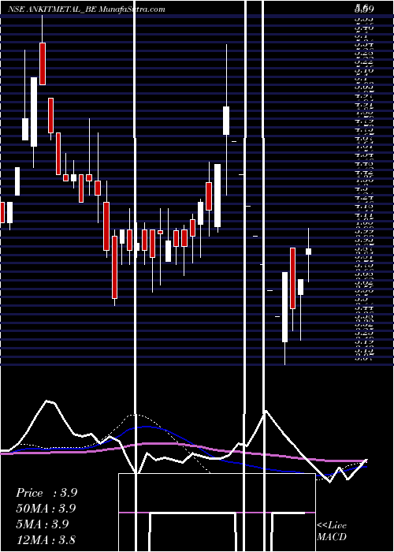Image resolution: width=394 pixels, height=552 pixels.
Task: Select the 'Price : 3.9' readout
Action: tap(46, 493)
